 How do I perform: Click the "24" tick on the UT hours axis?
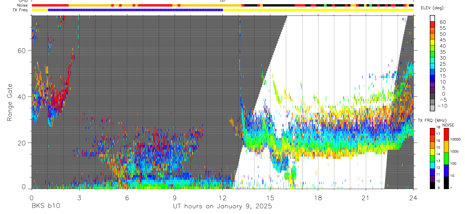click(414, 197)
